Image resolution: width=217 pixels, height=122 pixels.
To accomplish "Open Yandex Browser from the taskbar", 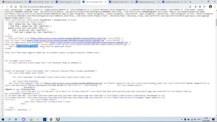I will click(x=38, y=119).
